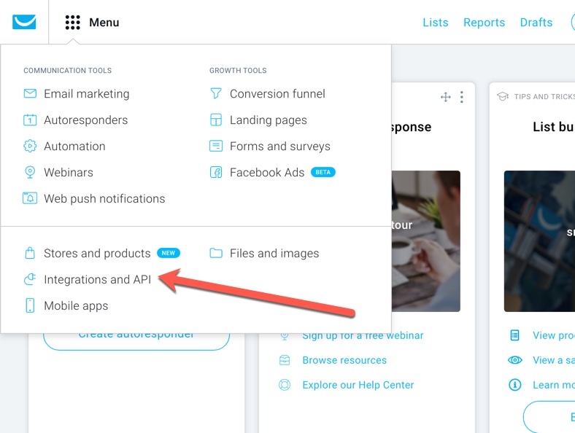Click the Autoresponders calendar icon
The height and width of the screenshot is (433, 575).
pyautogui.click(x=30, y=120)
